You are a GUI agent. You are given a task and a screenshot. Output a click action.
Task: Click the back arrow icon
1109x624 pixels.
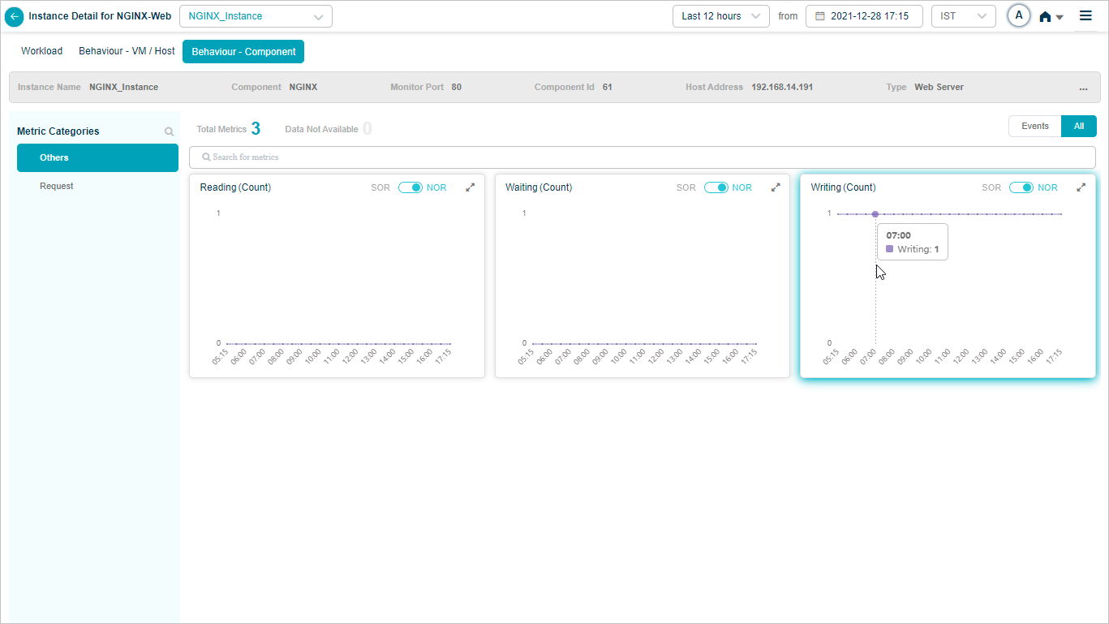14,16
